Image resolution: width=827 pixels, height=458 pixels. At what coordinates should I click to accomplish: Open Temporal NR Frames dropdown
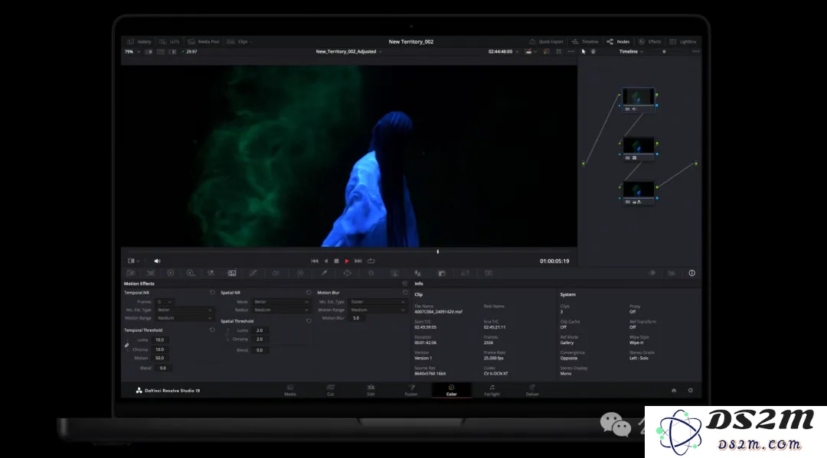tap(164, 302)
